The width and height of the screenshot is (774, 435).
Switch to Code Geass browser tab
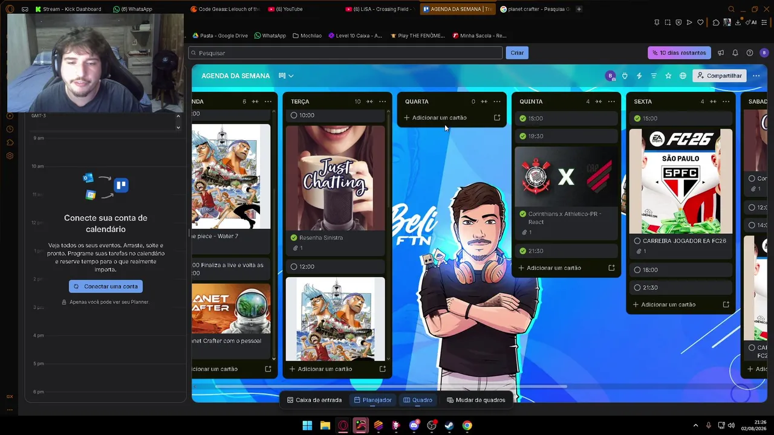pyautogui.click(x=225, y=9)
